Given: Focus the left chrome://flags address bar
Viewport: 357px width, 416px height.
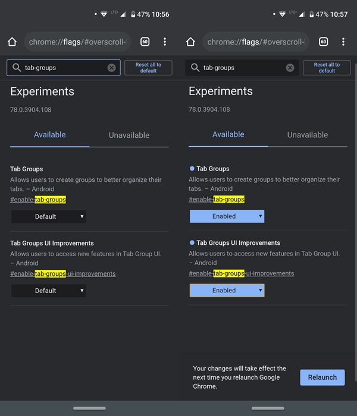Looking at the screenshot, I should pyautogui.click(x=77, y=42).
